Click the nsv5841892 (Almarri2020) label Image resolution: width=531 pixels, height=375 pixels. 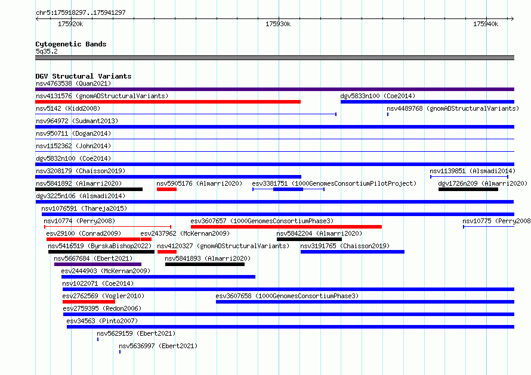pos(79,183)
